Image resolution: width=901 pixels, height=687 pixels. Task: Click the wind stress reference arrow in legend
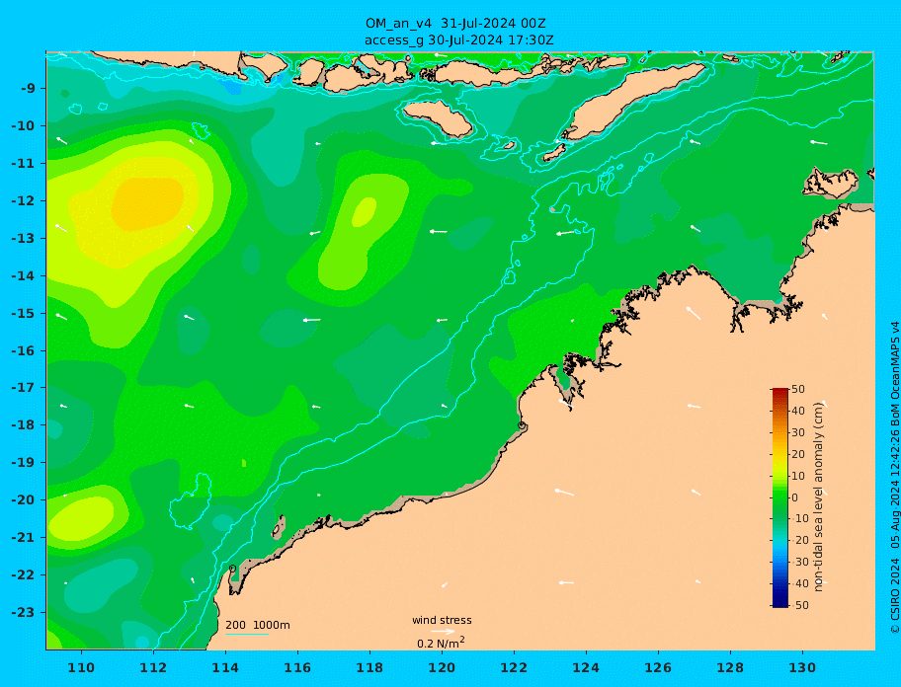point(443,632)
